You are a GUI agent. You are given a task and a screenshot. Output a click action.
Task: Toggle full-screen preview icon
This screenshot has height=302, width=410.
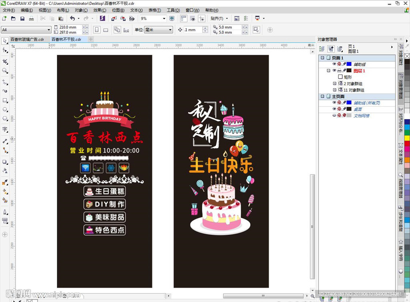pyautogui.click(x=172, y=18)
